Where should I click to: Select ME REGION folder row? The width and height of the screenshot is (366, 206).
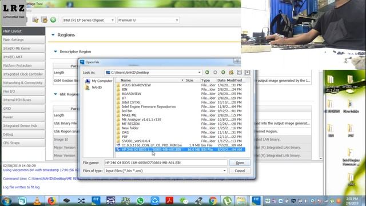coord(180,124)
